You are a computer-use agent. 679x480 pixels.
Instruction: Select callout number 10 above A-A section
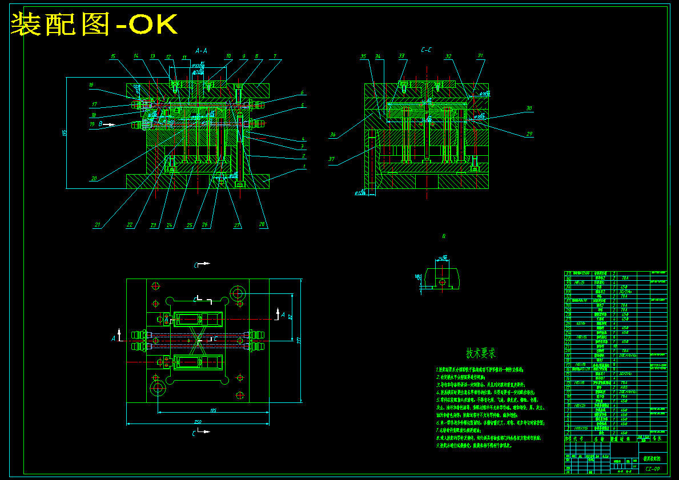pyautogui.click(x=228, y=57)
